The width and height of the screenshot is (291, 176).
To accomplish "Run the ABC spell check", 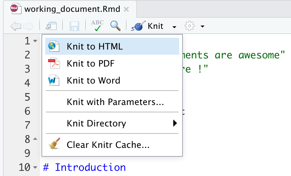I will 97,26.
